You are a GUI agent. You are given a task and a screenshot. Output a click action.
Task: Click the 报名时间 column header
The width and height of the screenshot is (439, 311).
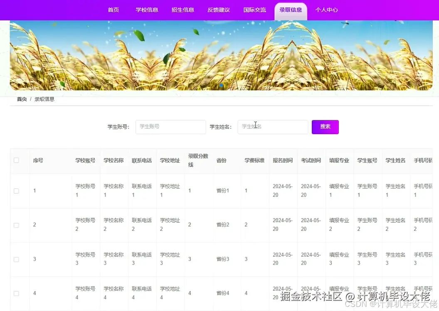coord(283,160)
